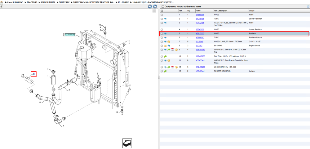Open 10 - ENGINE breadcrumb level

click(x=123, y=2)
